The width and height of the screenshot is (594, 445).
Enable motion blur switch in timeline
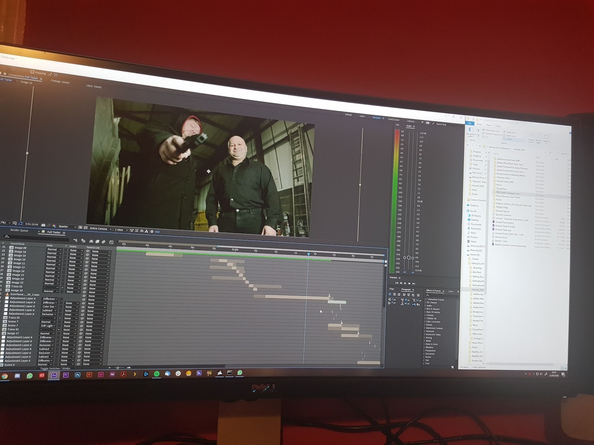103,242
